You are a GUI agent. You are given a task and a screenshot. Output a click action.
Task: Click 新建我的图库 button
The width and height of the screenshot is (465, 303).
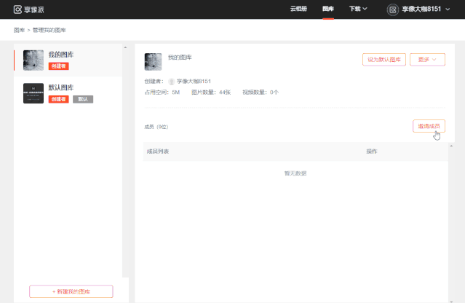coord(71,291)
